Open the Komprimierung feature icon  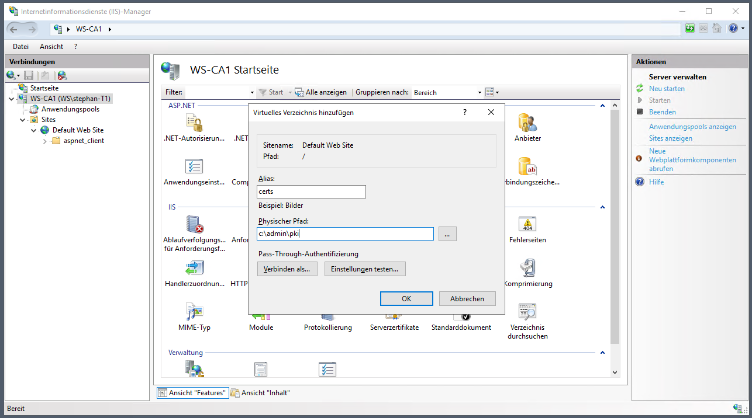[x=527, y=268]
